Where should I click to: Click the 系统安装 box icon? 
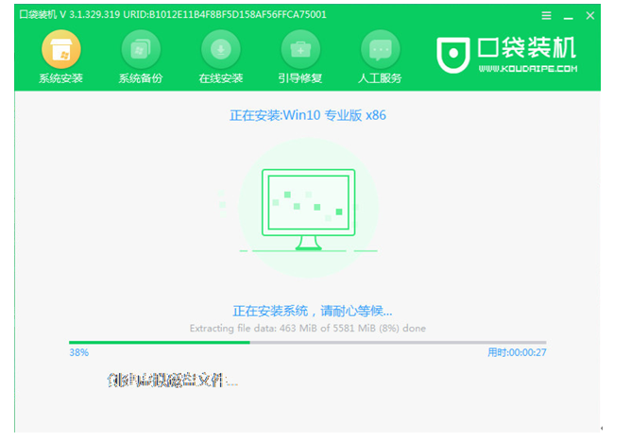pos(61,48)
